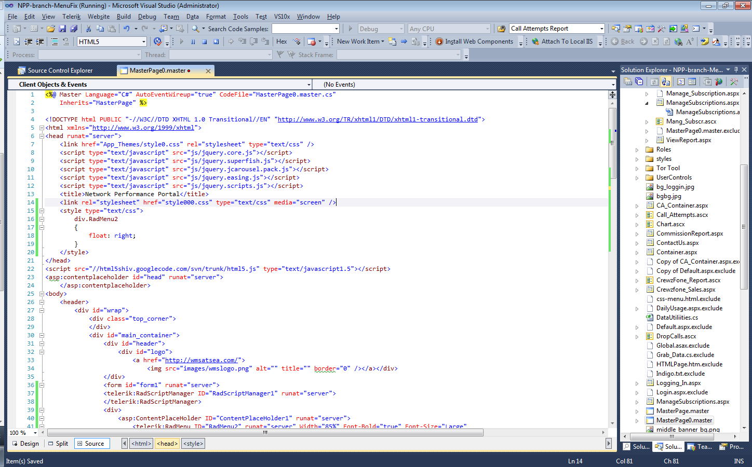Switch editor to Split view
This screenshot has height=467, width=752.
pos(58,444)
